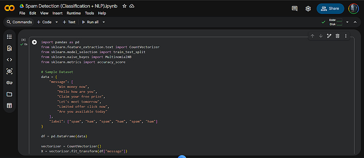Screen dimensions: 364x158
Task: Open the comments panel icon
Action: pos(295,8)
